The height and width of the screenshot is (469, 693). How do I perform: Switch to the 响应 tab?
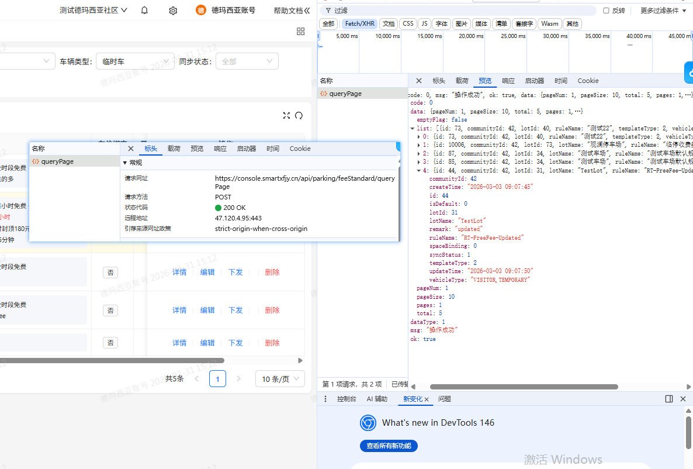508,81
